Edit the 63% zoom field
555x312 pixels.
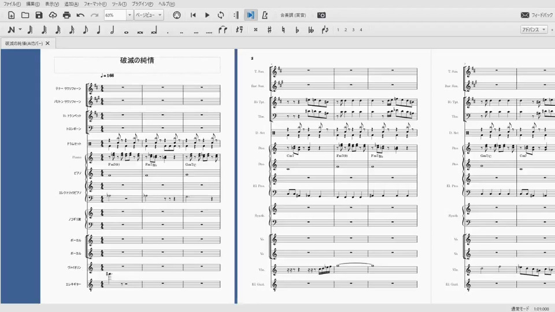click(115, 15)
